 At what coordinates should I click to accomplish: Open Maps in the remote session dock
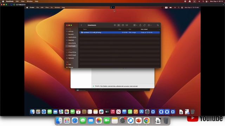pos(61,112)
